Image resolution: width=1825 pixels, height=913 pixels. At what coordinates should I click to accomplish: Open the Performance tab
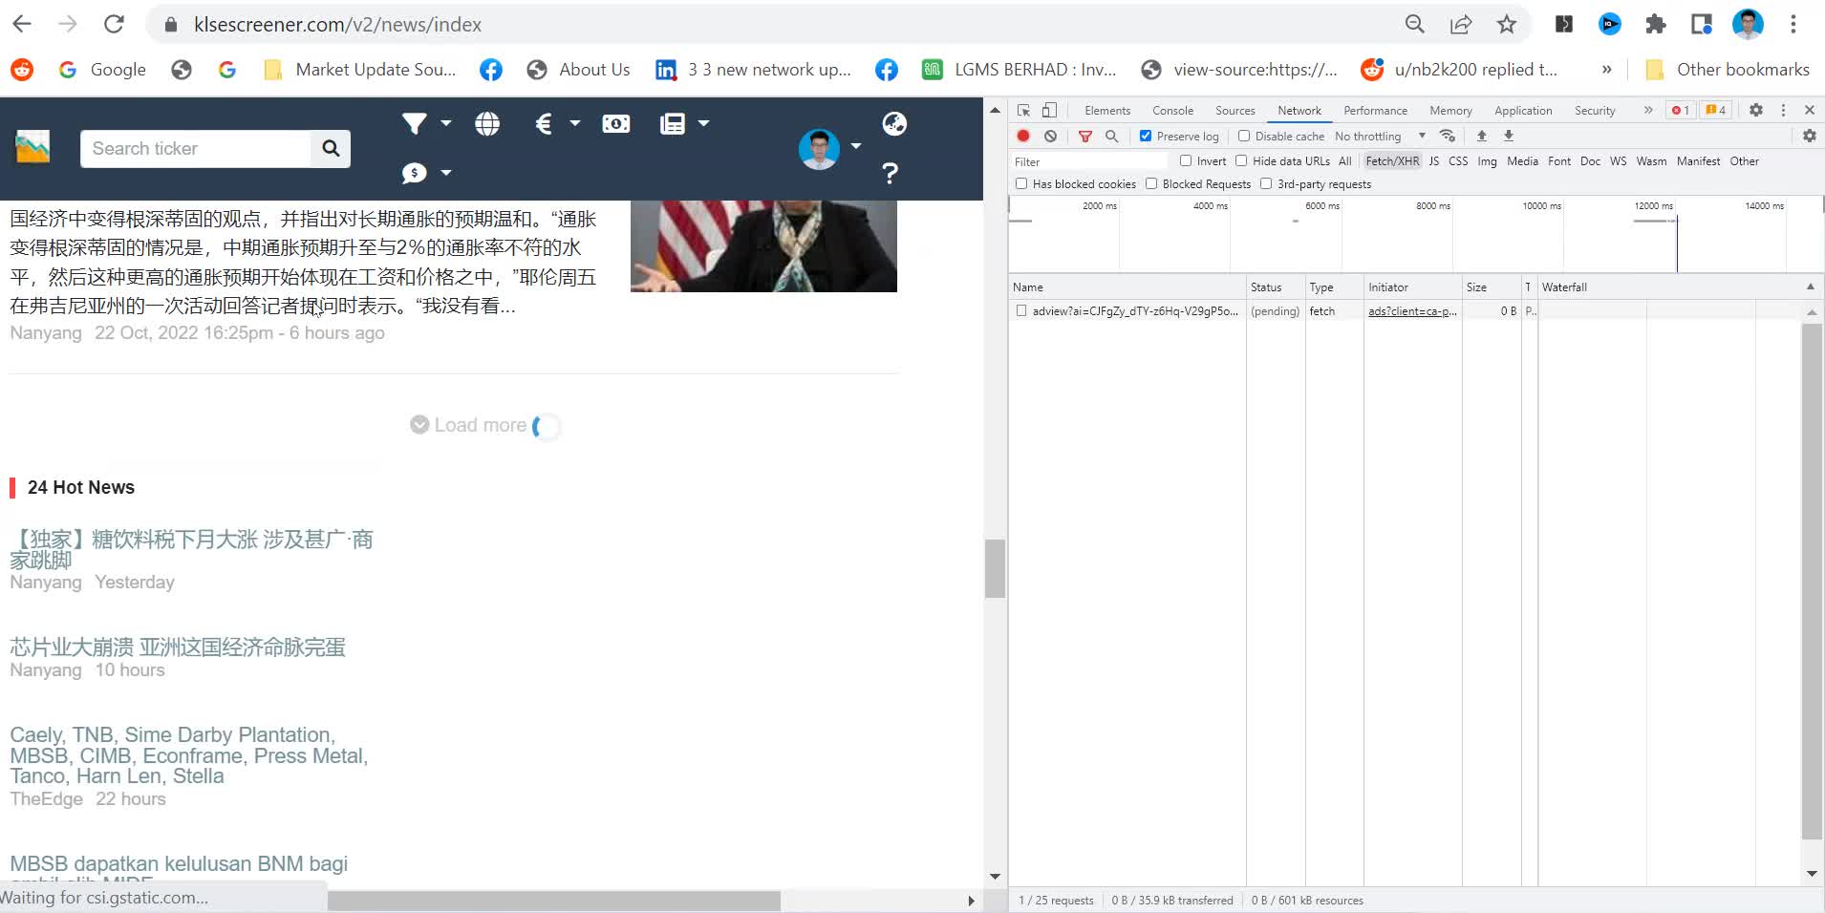click(1375, 111)
